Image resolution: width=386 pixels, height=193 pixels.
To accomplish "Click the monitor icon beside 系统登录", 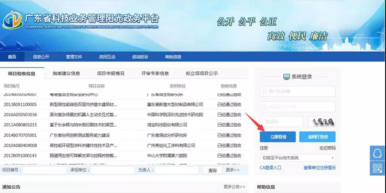I will (x=287, y=77).
